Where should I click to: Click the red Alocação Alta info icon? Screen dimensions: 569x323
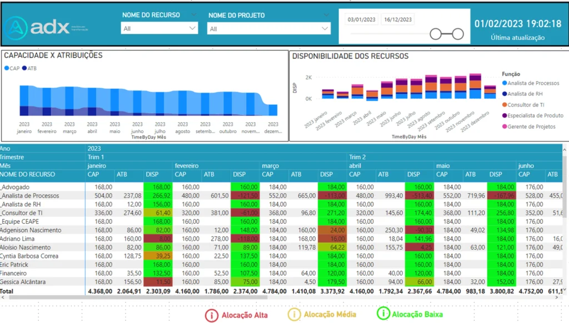pyautogui.click(x=211, y=315)
